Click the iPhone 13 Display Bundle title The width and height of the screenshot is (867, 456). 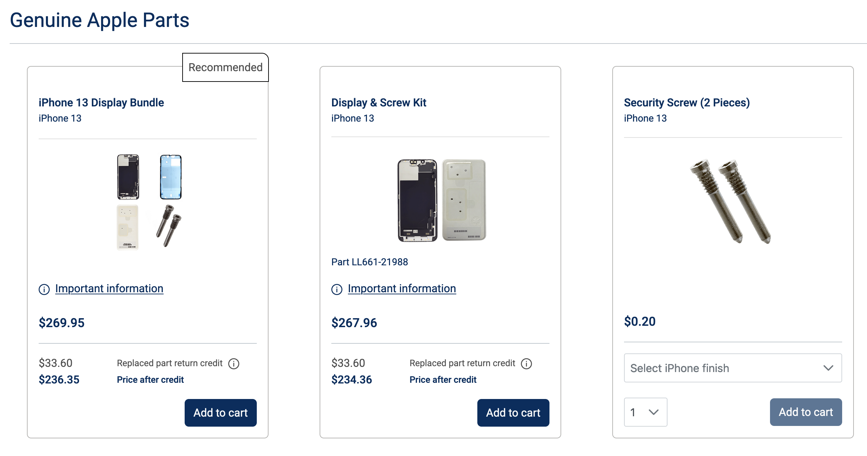click(x=101, y=103)
